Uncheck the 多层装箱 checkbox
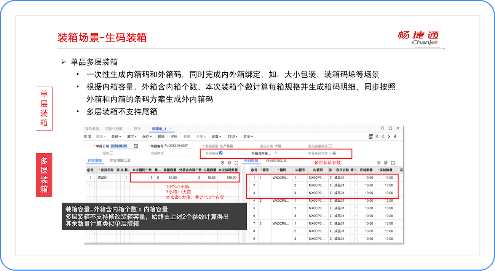Viewport: 495px width, 271px height. [221, 153]
